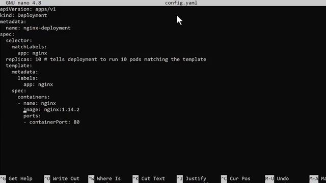This screenshot has width=326, height=183.
Task: Click the ^O key indicator
Action: 47,178
